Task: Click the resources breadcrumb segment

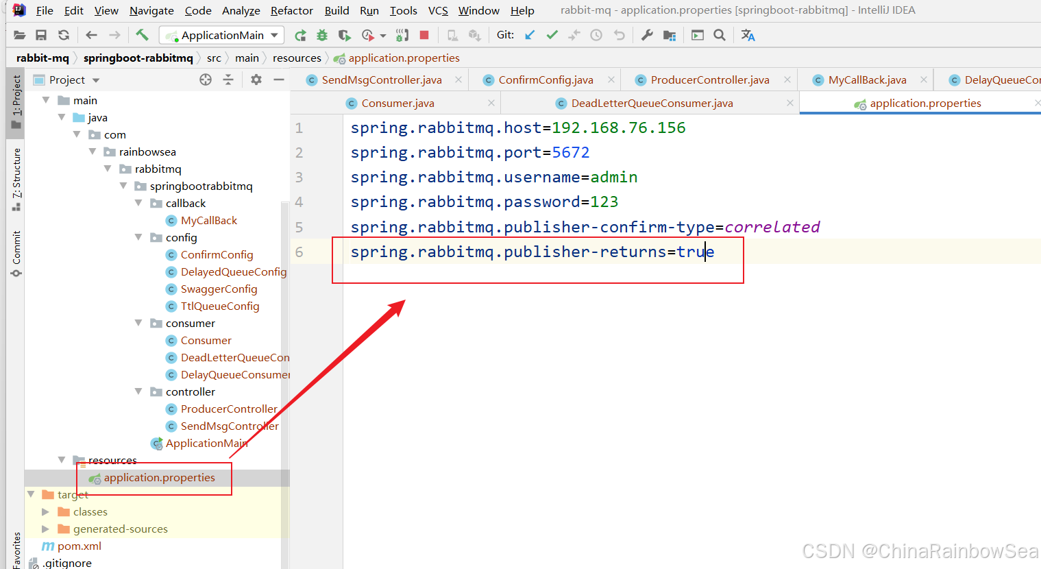Action: click(297, 58)
